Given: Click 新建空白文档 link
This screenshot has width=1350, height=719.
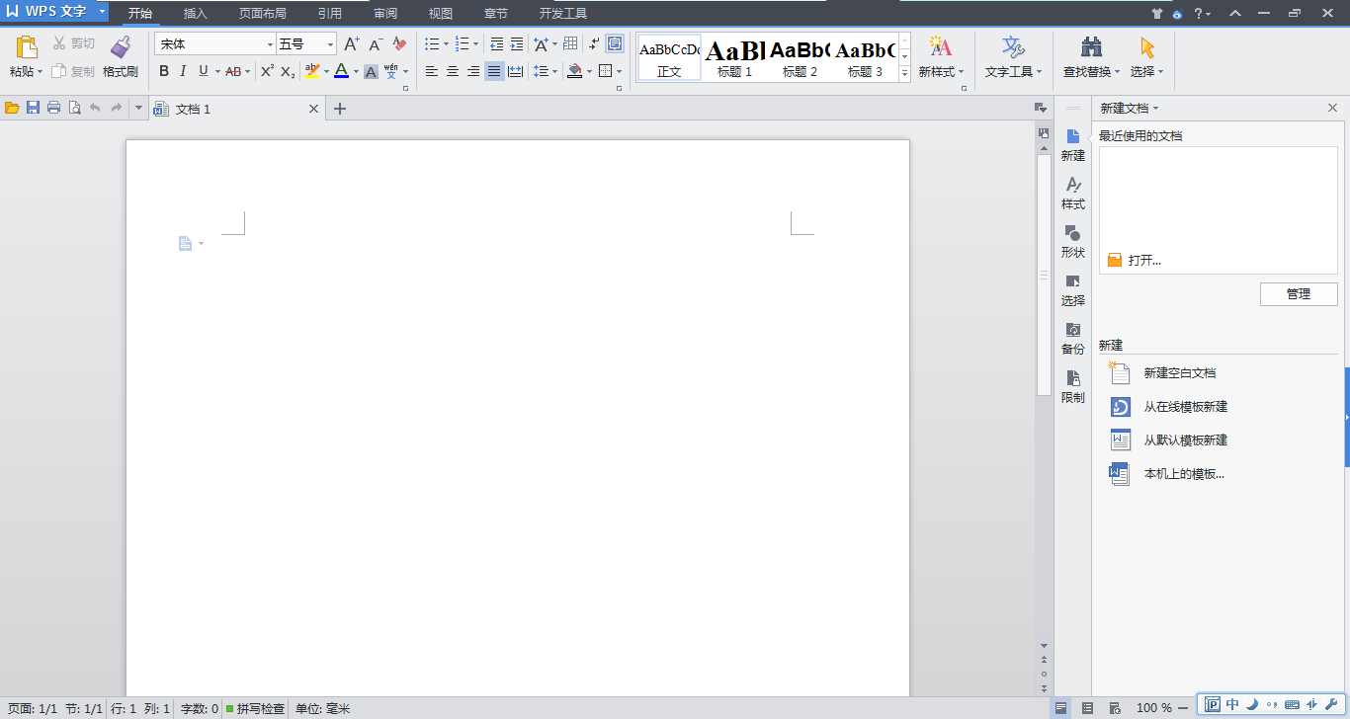Looking at the screenshot, I should [1180, 373].
